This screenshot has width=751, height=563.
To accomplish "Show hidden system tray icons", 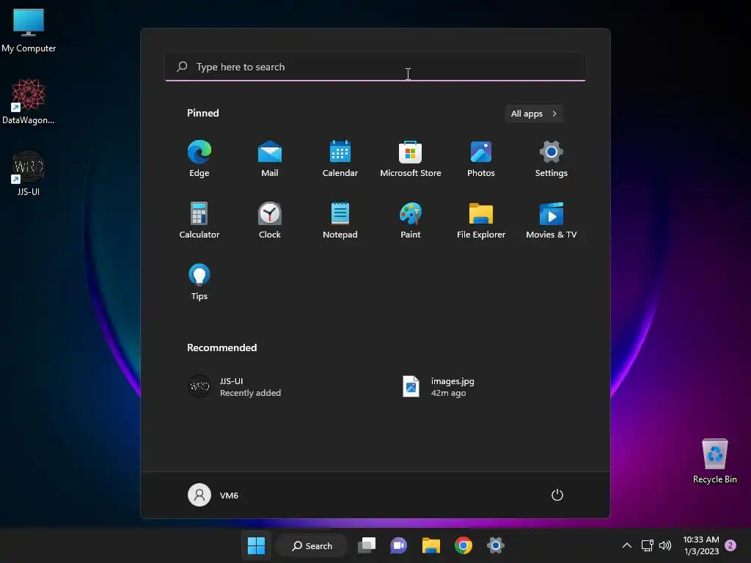I will [x=626, y=545].
